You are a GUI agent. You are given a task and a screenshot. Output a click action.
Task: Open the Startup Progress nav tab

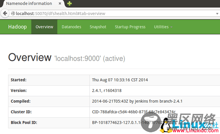(130, 27)
